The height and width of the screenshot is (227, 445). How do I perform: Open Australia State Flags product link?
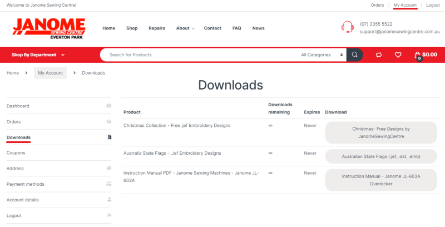coord(172,153)
